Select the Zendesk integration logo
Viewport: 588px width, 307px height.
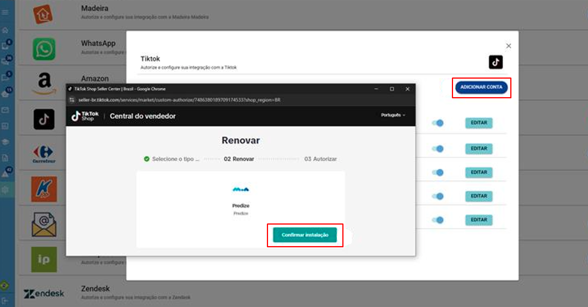(44, 293)
